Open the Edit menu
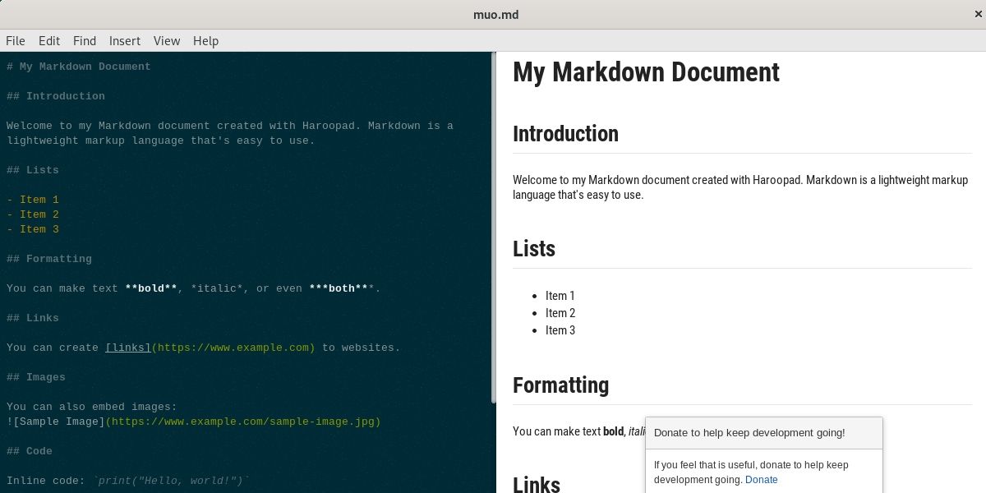Viewport: 986px width, 493px height. [48, 40]
